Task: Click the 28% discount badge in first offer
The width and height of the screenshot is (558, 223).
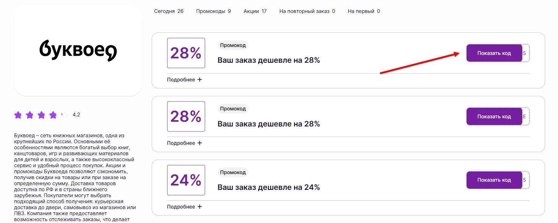Action: point(186,54)
